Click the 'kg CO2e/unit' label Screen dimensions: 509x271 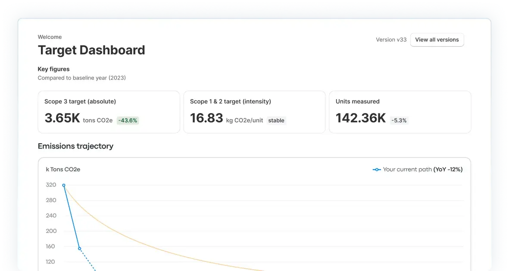click(244, 120)
